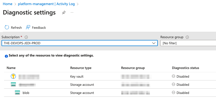Click Disabled status icon for Key vault
The width and height of the screenshot is (216, 98).
point(174,76)
